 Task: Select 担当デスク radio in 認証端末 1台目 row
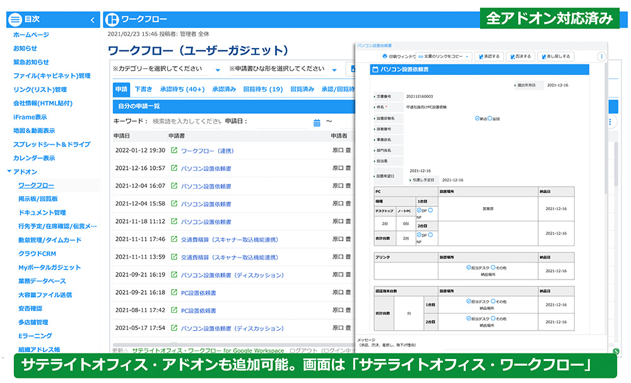tap(468, 301)
